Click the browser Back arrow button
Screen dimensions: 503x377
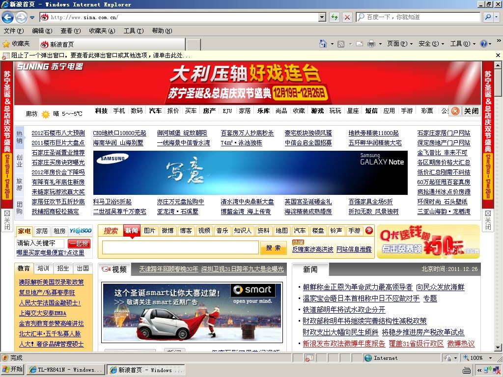[8, 17]
